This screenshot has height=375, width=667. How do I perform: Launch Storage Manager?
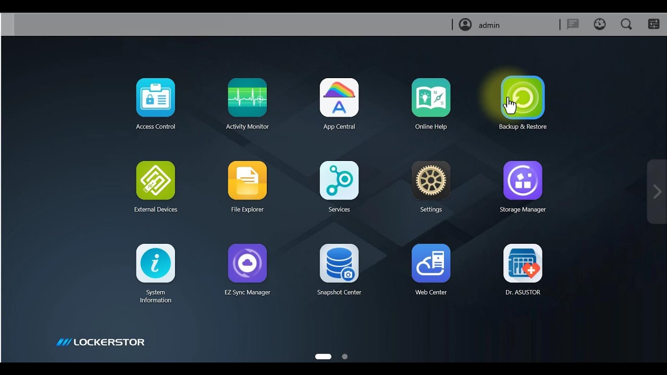pyautogui.click(x=523, y=180)
